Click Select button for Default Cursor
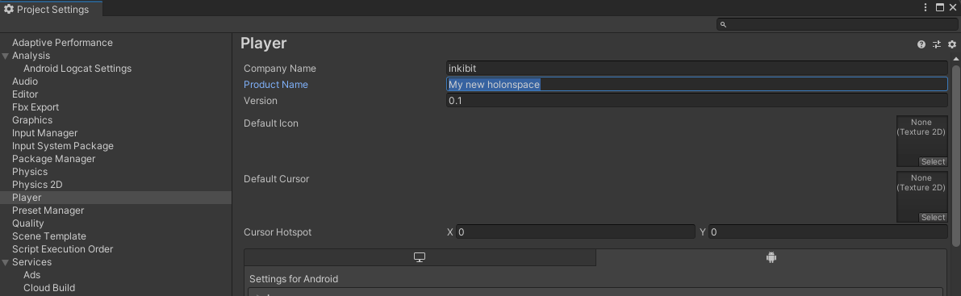Image resolution: width=961 pixels, height=296 pixels. click(933, 218)
